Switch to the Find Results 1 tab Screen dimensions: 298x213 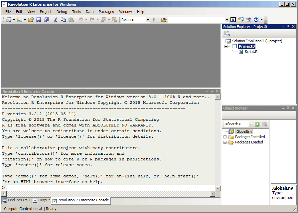click(17, 200)
